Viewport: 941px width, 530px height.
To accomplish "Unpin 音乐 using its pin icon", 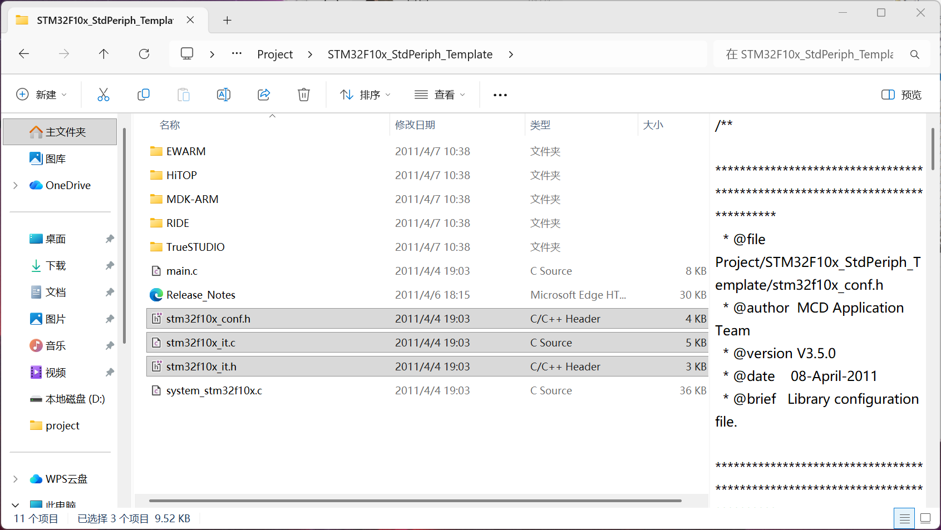I will [110, 345].
